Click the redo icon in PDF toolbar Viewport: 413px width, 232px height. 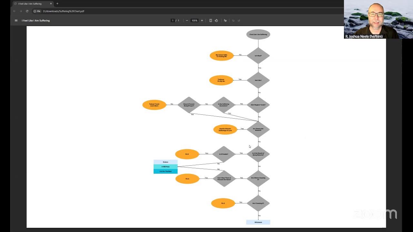tap(239, 21)
